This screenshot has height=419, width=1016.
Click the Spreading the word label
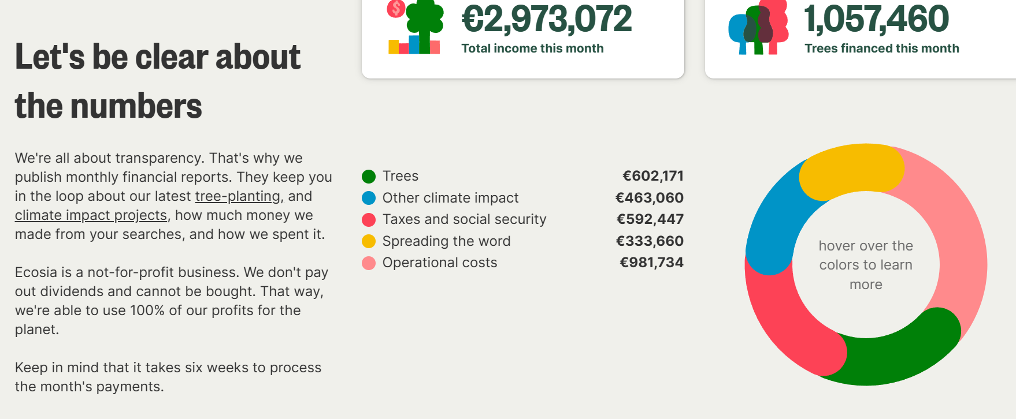446,241
